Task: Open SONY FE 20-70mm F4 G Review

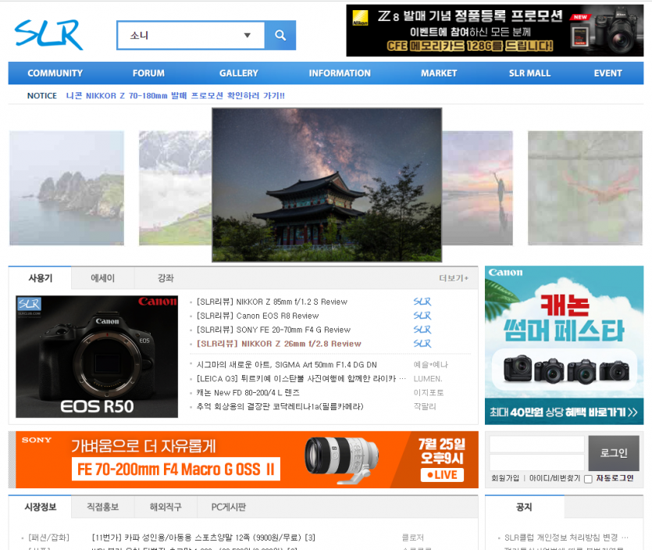Action: [x=273, y=330]
